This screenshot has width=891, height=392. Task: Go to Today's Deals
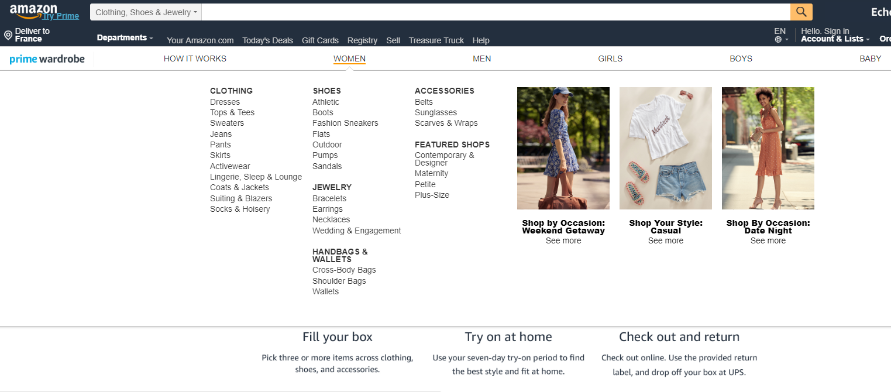(267, 40)
